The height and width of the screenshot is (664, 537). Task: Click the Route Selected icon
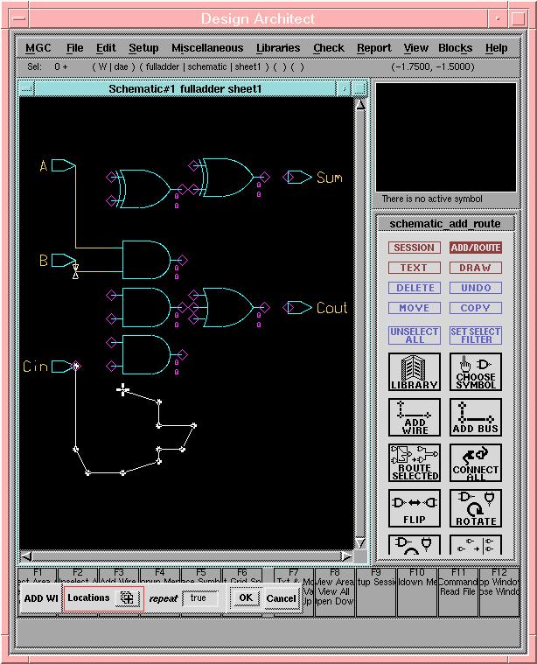[415, 463]
